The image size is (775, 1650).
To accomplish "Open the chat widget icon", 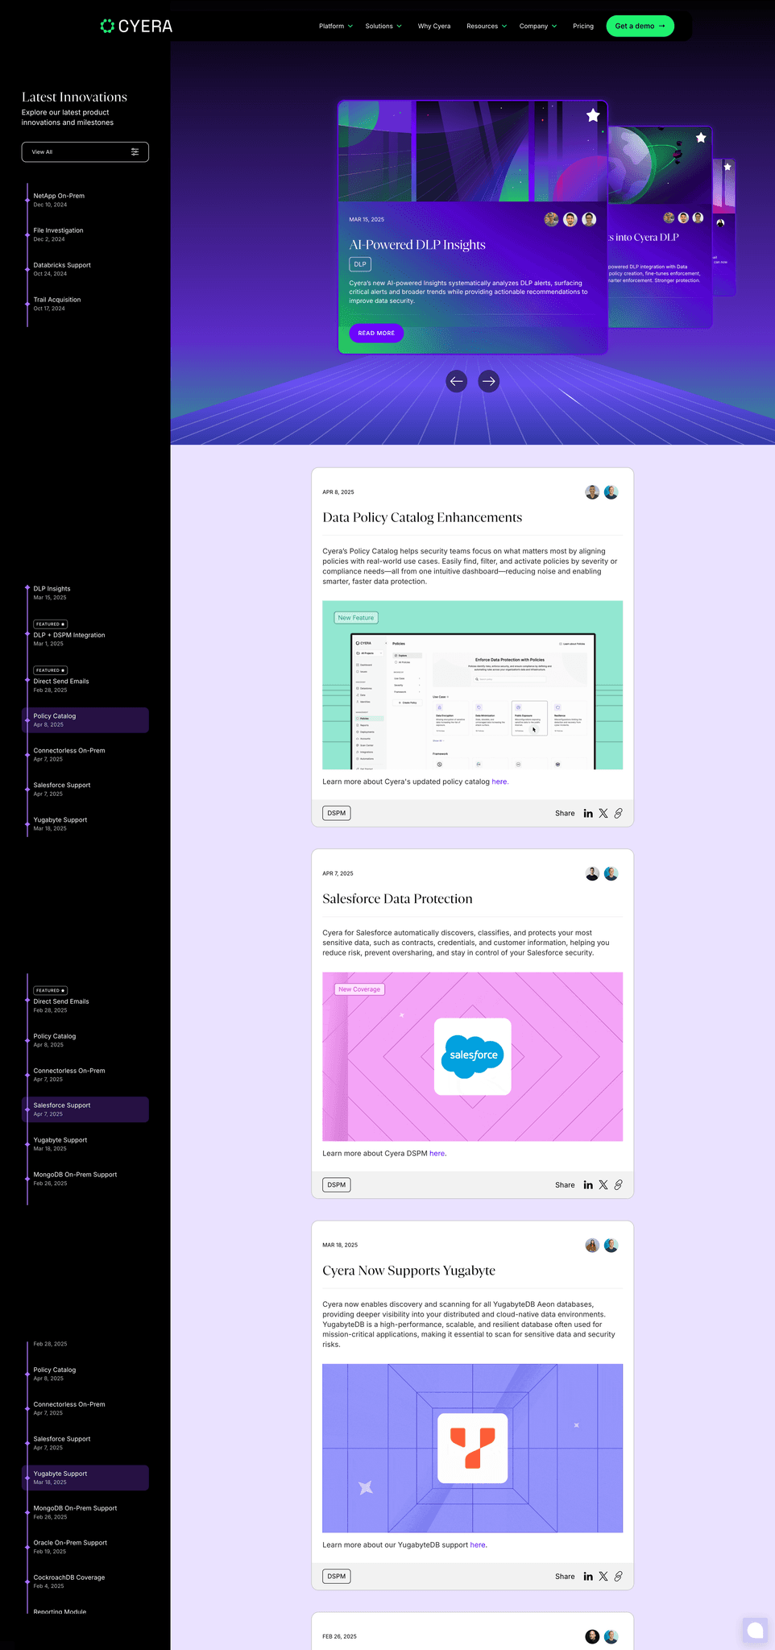I will point(755,1630).
